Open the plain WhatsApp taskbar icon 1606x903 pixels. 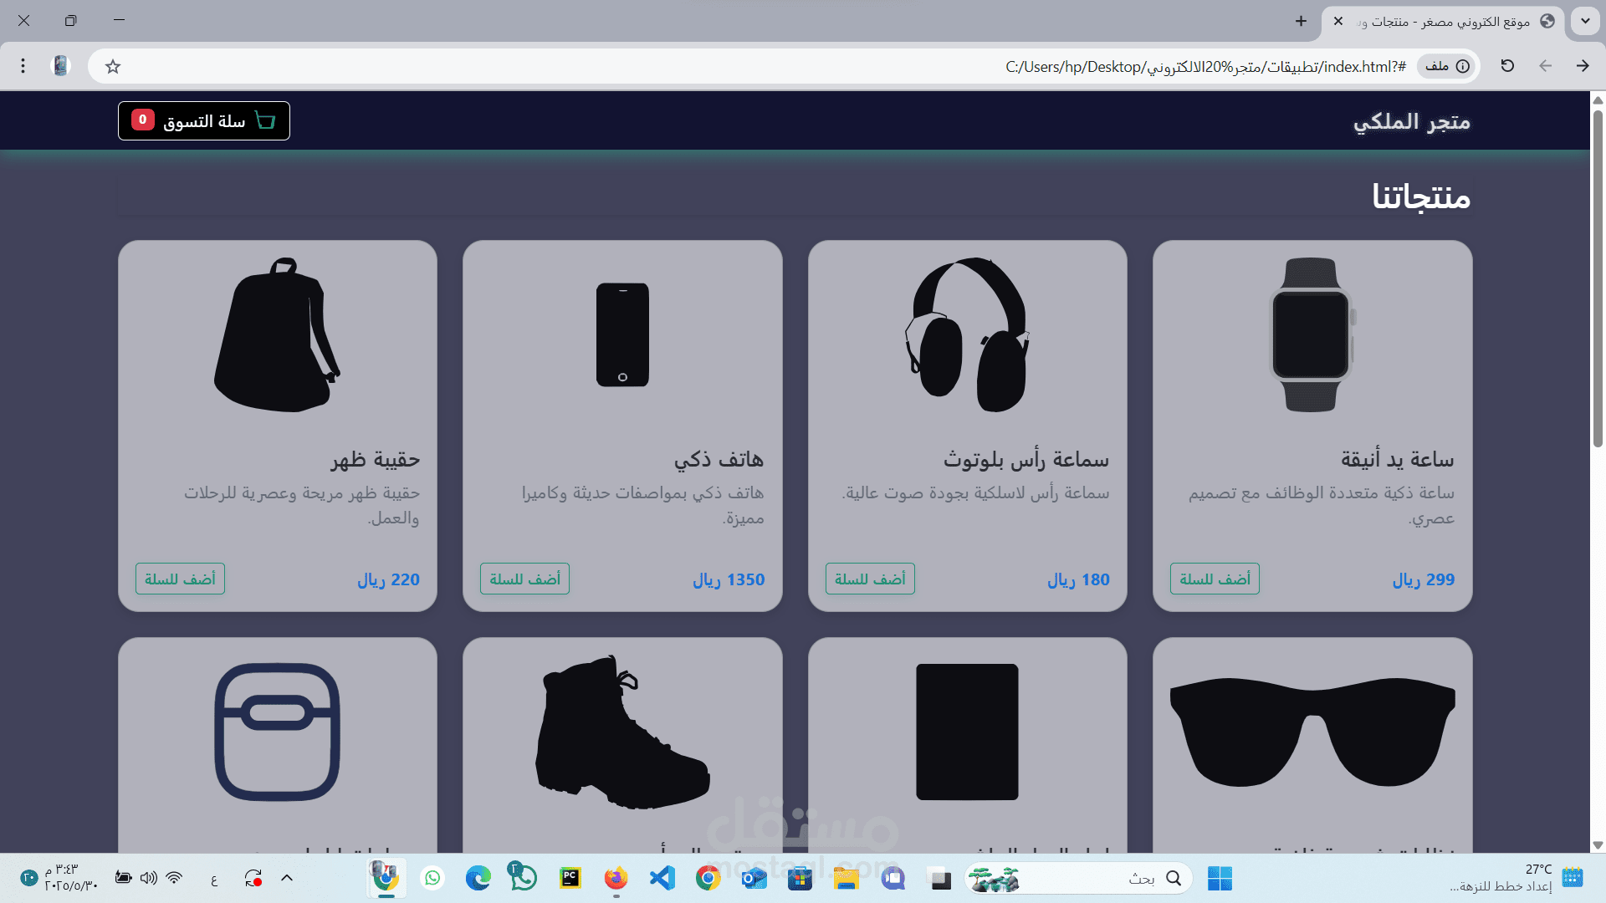tap(432, 878)
